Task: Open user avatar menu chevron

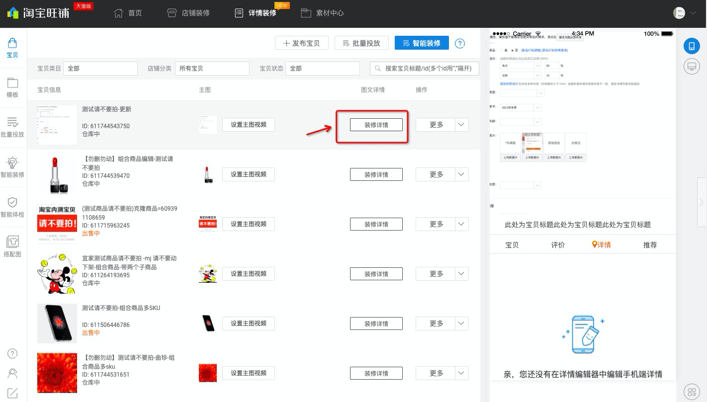Action: tap(693, 13)
